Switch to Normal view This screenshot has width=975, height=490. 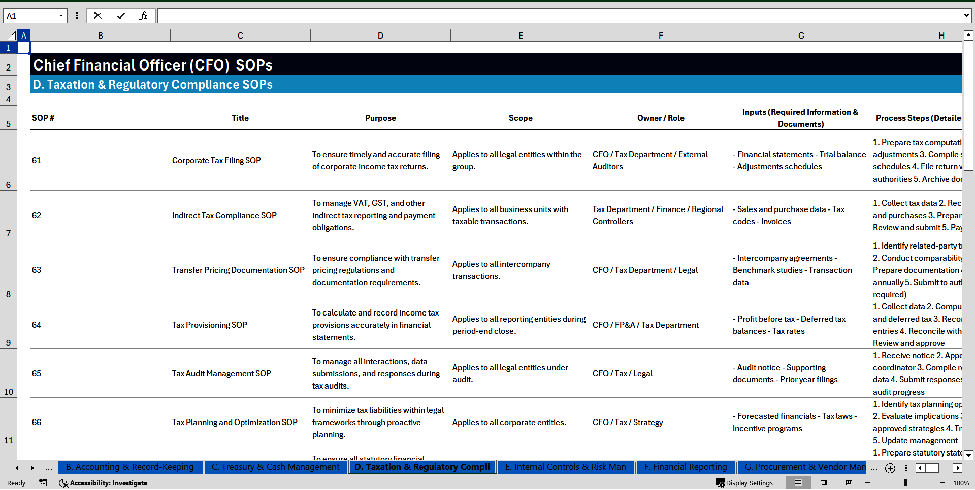pos(798,483)
